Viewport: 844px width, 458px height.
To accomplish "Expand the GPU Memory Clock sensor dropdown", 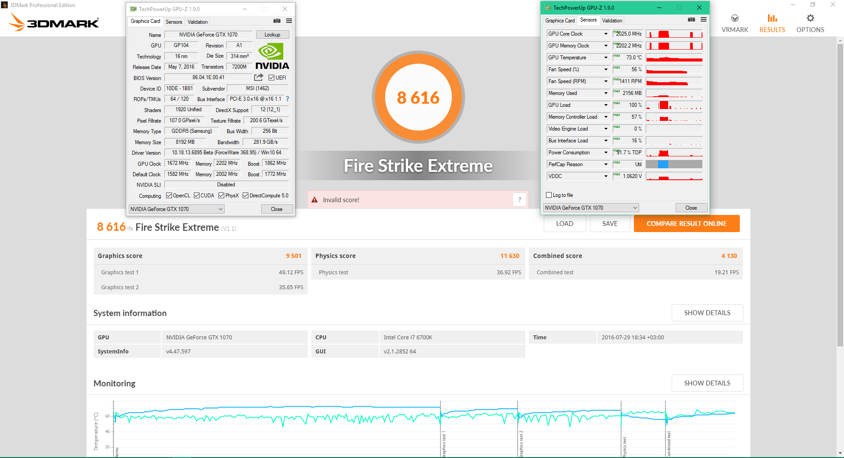I will [606, 46].
